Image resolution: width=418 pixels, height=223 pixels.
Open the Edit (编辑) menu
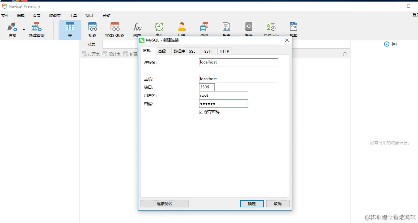[21, 15]
